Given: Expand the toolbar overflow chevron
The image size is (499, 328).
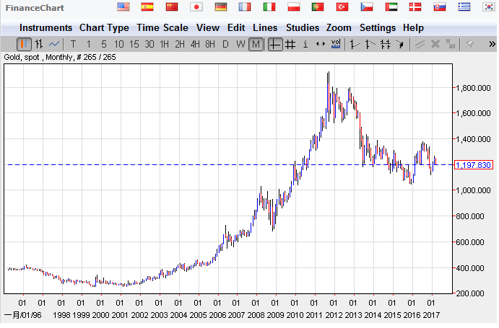Looking at the screenshot, I should tap(492, 44).
